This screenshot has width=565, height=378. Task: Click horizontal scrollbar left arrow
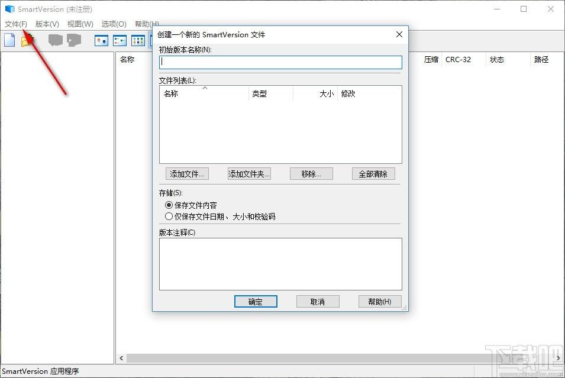[x=121, y=358]
